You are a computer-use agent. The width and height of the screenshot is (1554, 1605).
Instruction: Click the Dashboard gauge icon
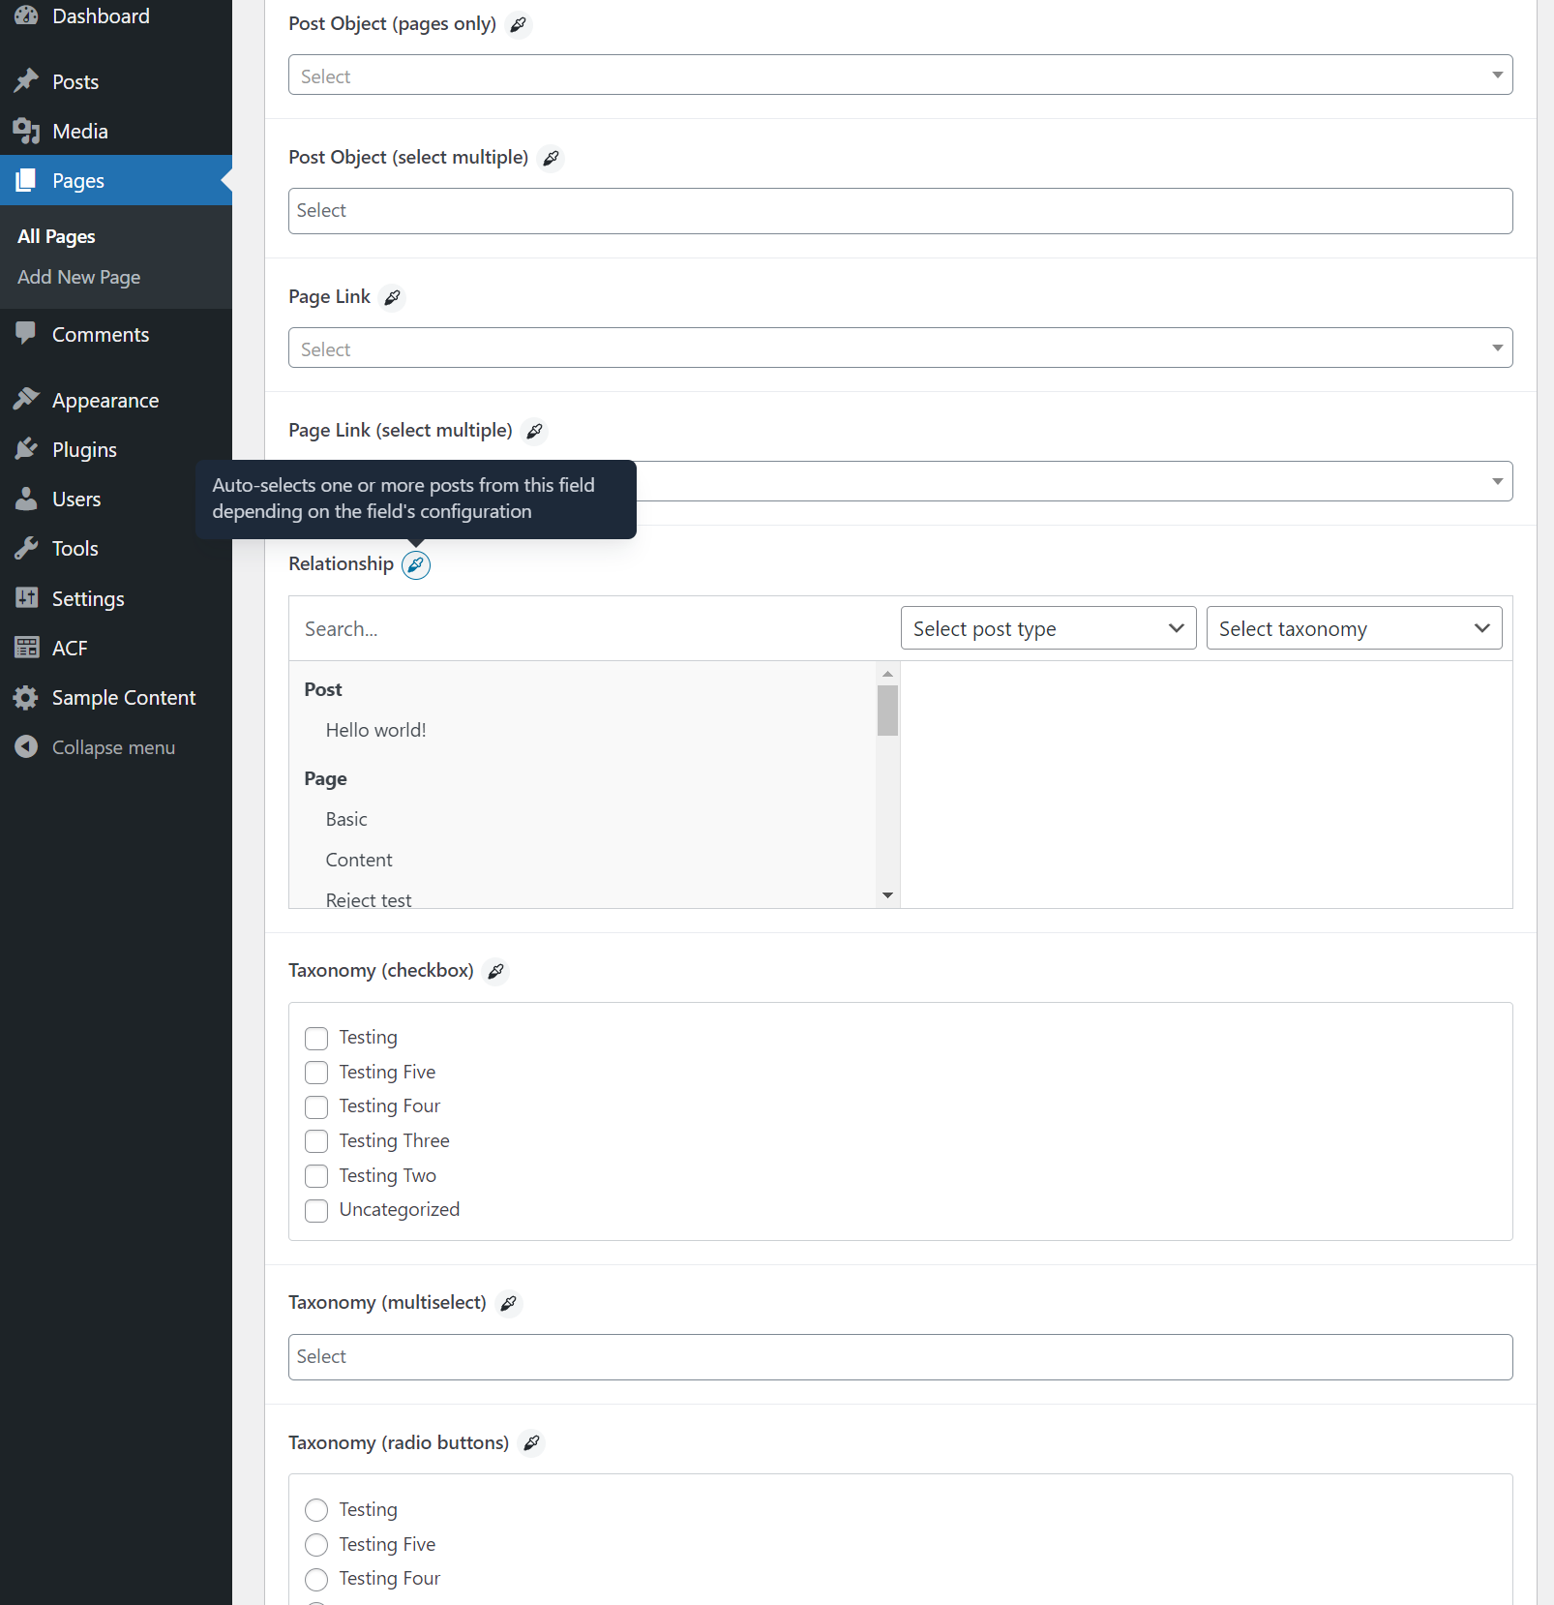point(26,15)
